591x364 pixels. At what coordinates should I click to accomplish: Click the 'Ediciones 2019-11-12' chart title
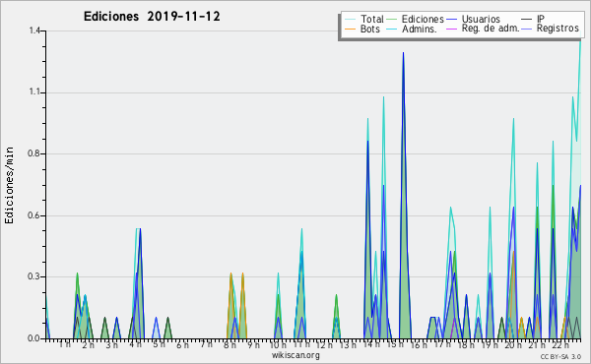coord(152,17)
